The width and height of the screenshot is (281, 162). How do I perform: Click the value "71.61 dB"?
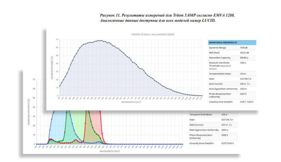point(244,48)
